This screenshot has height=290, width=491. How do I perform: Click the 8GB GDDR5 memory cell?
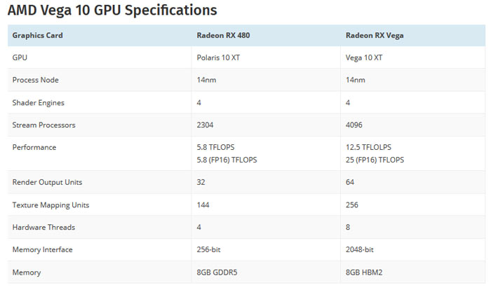tap(217, 272)
